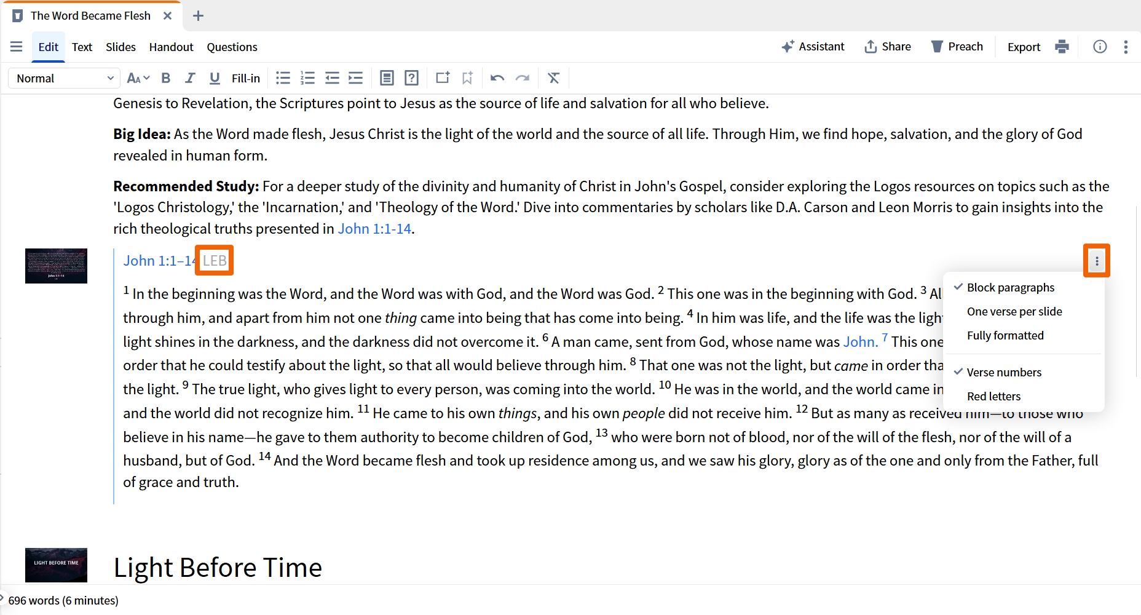Click the Export button
Image resolution: width=1141 pixels, height=615 pixels.
pos(1024,47)
